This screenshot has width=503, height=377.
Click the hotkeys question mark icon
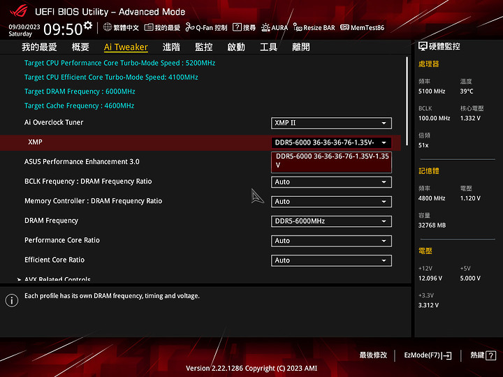(491, 355)
